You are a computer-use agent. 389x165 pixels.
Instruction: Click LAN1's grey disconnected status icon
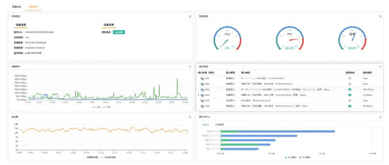click(x=350, y=79)
